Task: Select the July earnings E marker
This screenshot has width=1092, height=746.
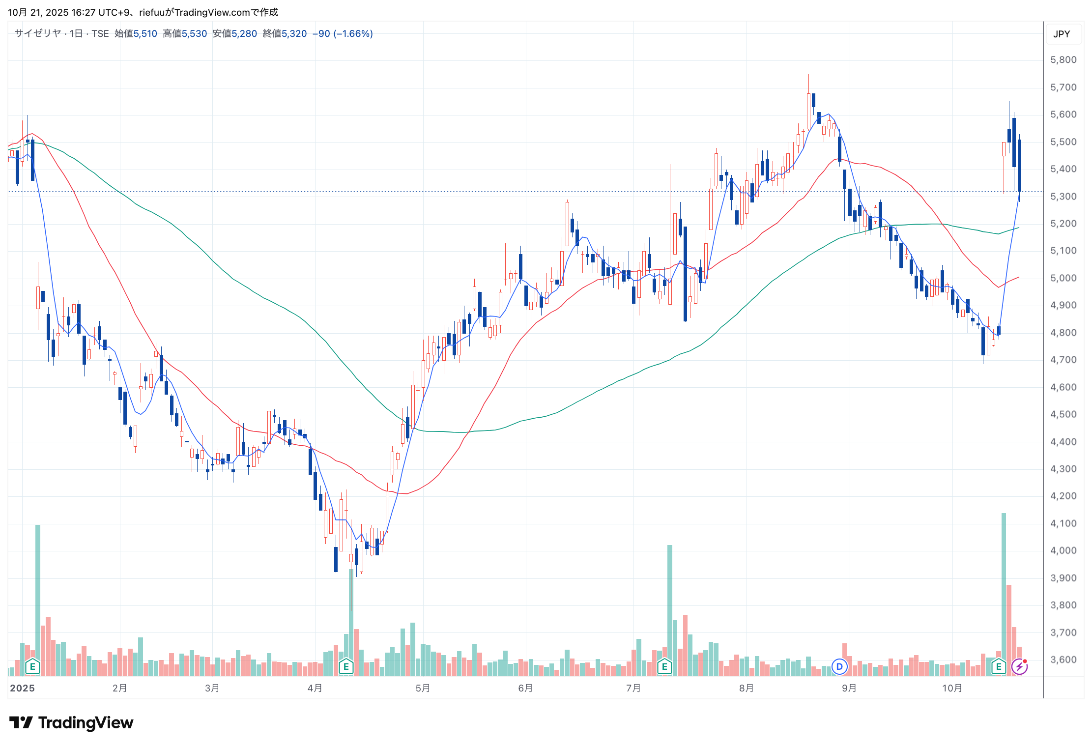Action: (x=664, y=667)
